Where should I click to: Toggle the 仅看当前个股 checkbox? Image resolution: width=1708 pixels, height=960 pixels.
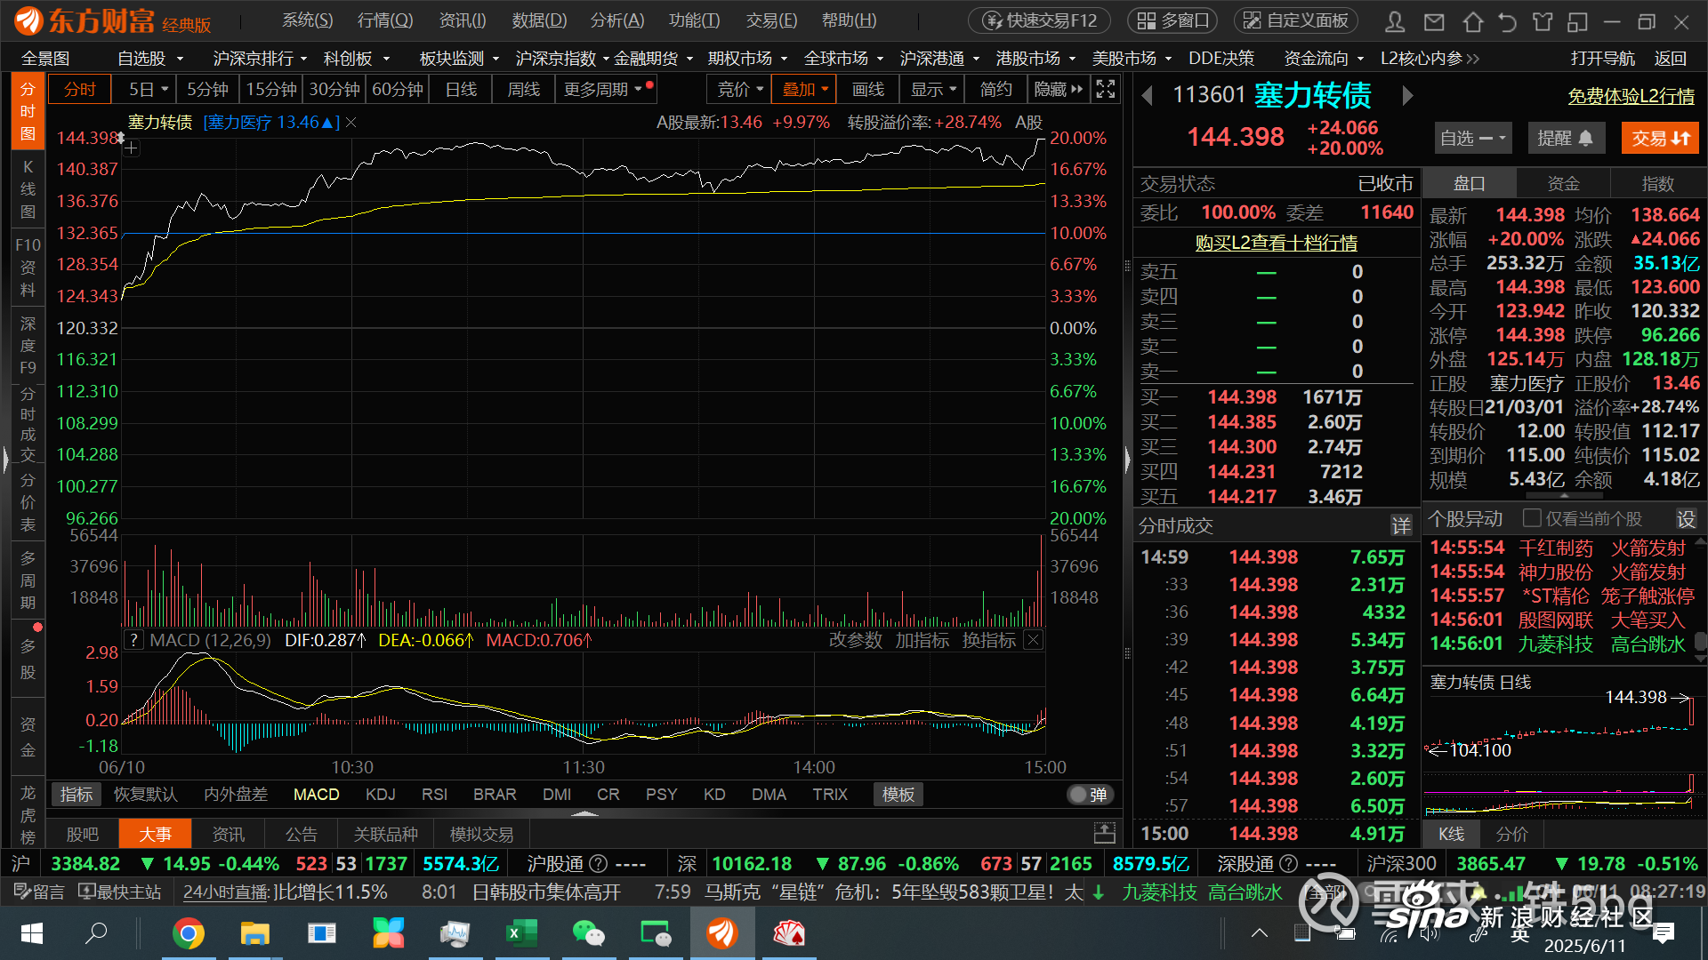pos(1532,518)
